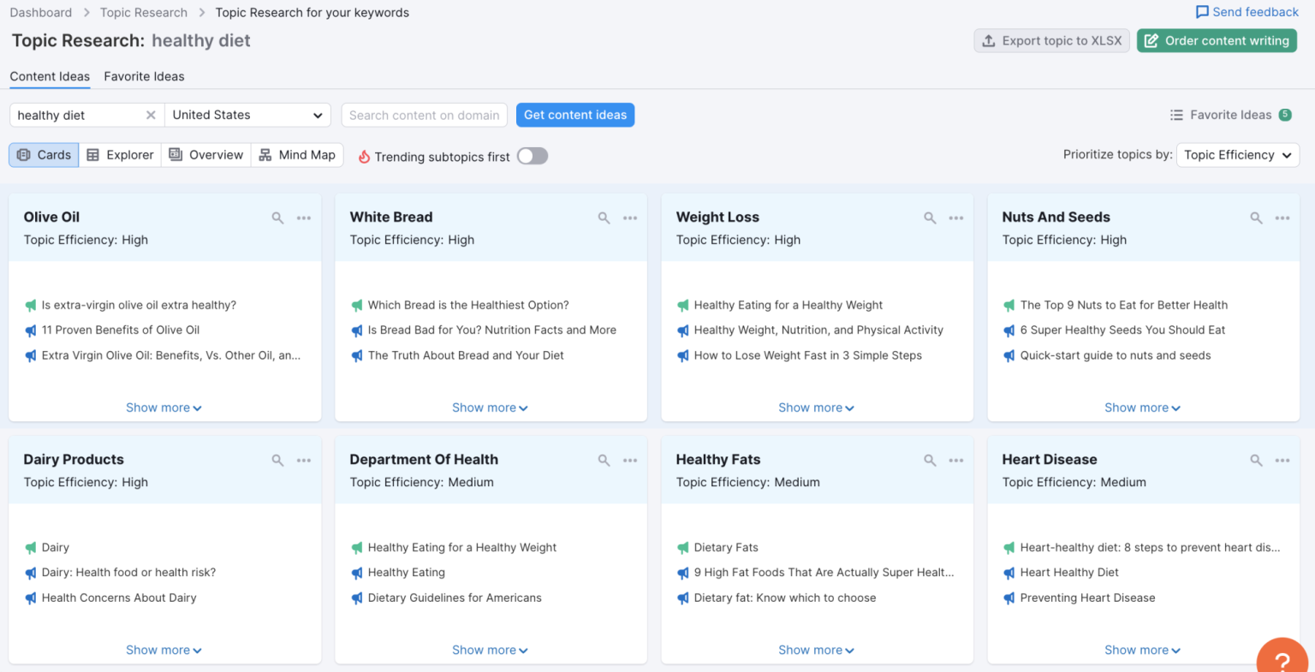Select the Cards view

[43, 155]
